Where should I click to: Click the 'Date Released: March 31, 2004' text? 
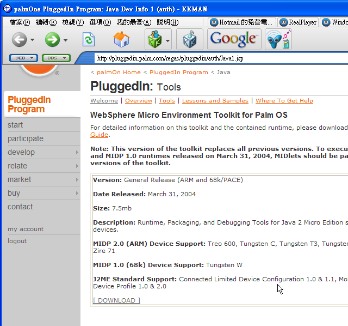144,194
